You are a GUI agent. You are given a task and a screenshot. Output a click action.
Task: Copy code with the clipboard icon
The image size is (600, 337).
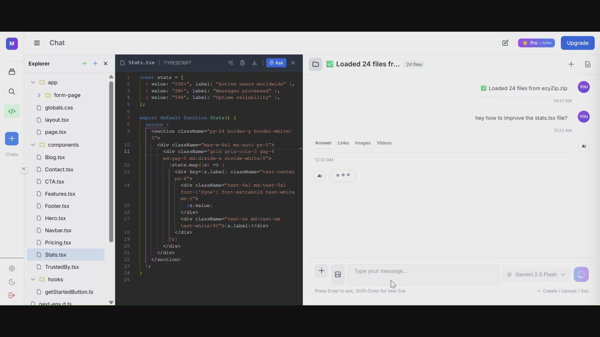(242, 63)
